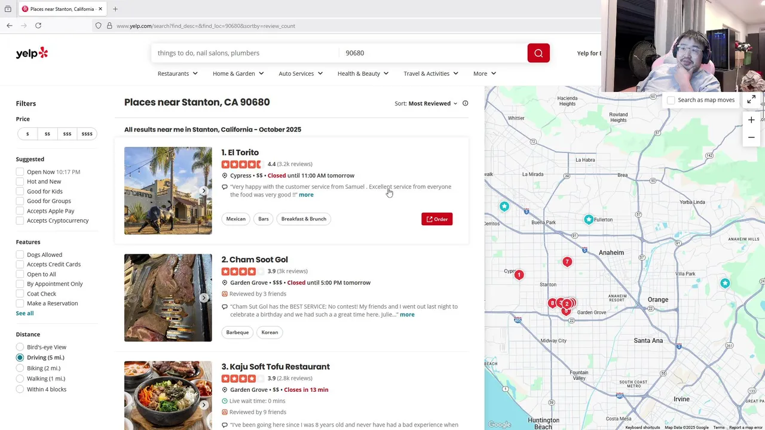Advance Kaju Soft Tofu photo with next arrow
765x430 pixels.
pos(204,405)
